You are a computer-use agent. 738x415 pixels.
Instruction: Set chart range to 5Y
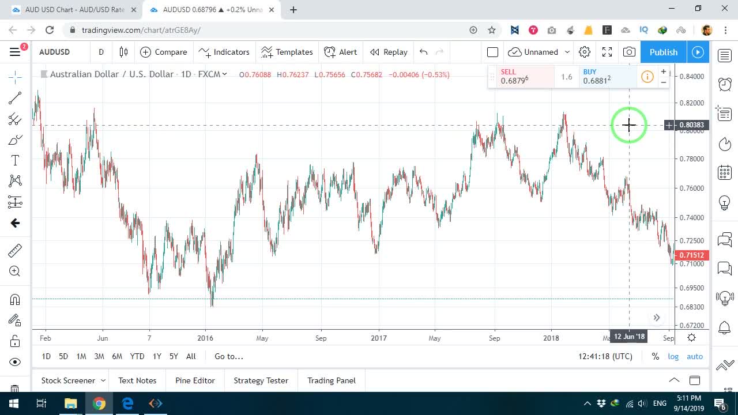(174, 356)
